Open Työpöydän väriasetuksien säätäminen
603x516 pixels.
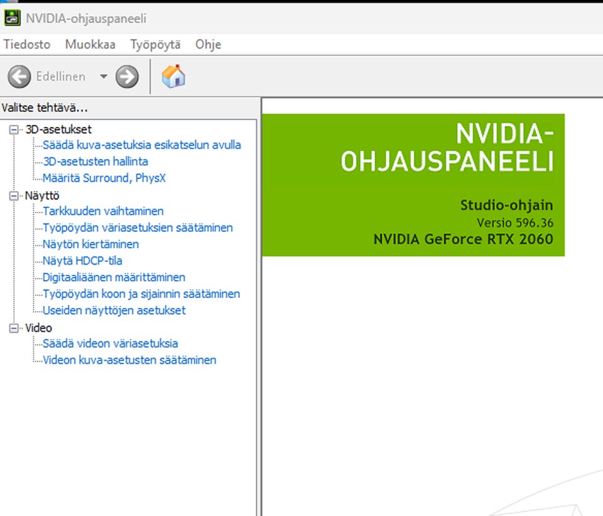click(138, 228)
